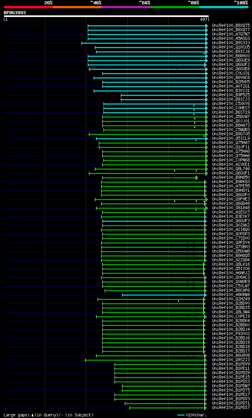The width and height of the screenshot is (252, 418).
Task: Choose the UniRef100_C0PEI9 entry
Action: coord(231,317)
